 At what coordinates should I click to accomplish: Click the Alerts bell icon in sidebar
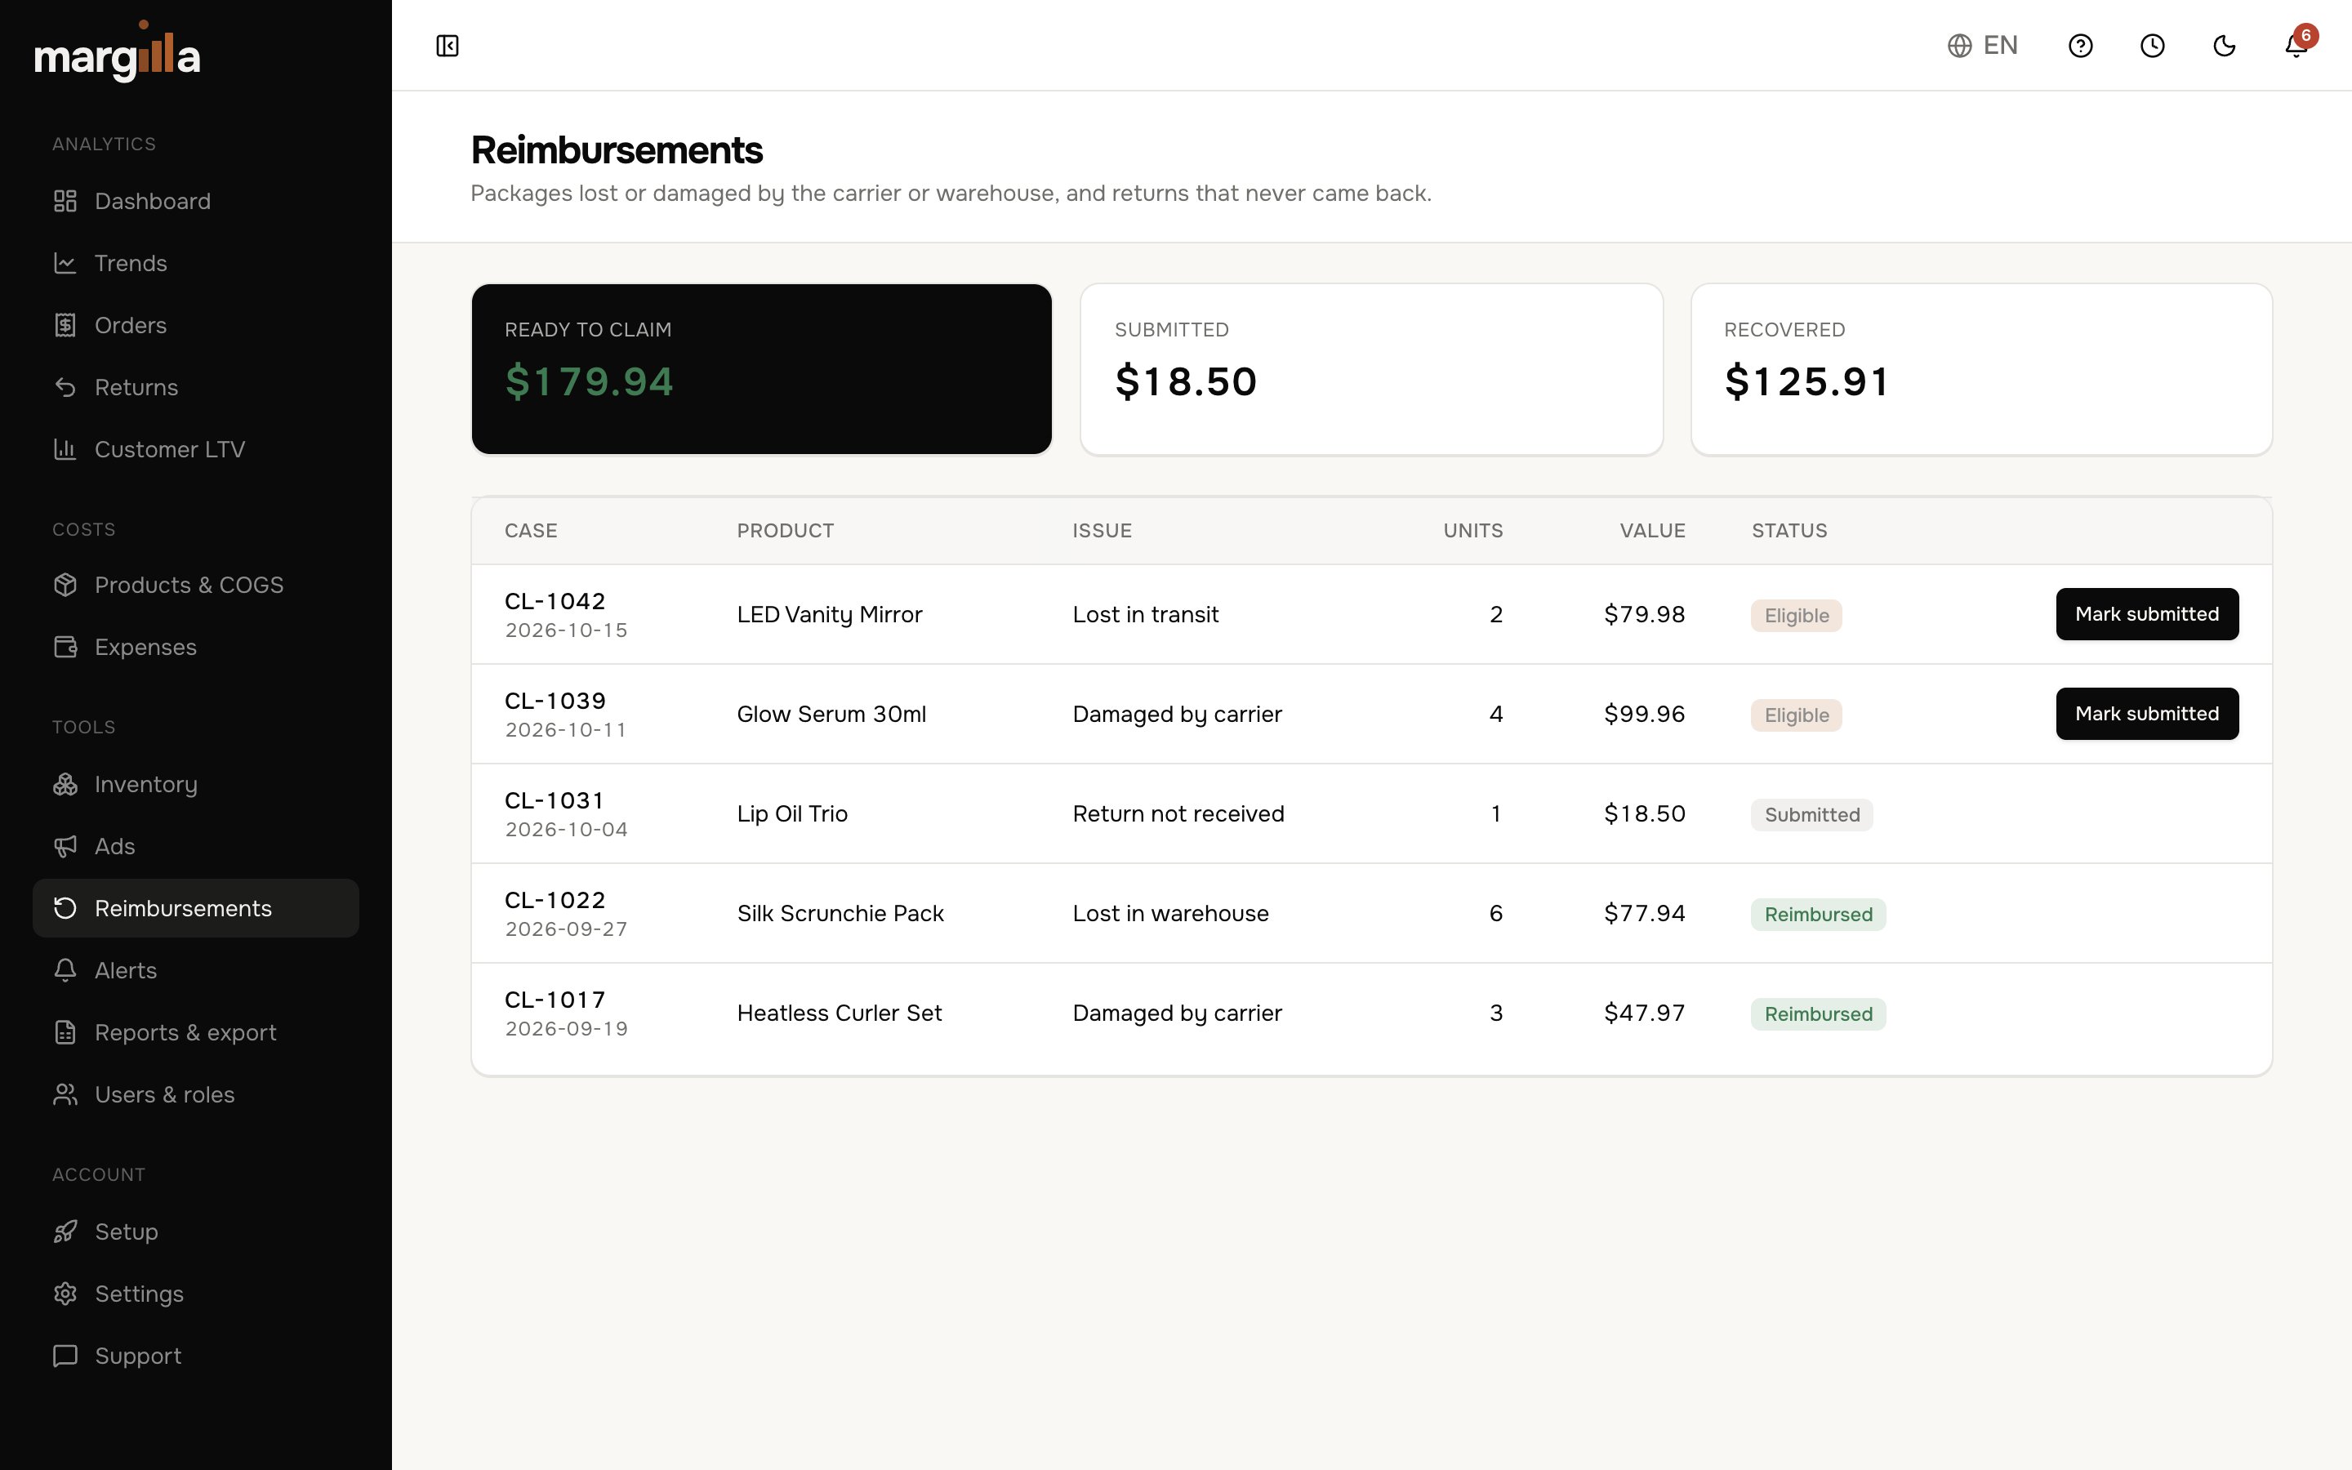coord(65,970)
